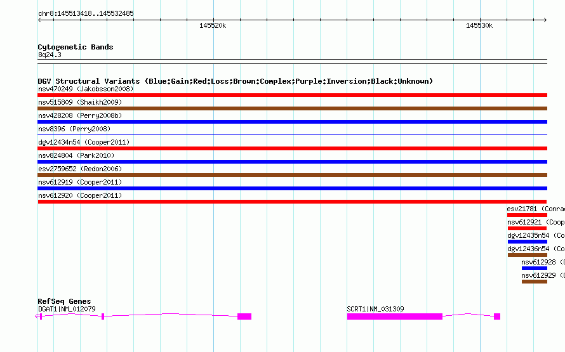Viewport: 565px width, 352px height.
Task: Click the nsv824804 (Park2010) label
Action: [76, 155]
